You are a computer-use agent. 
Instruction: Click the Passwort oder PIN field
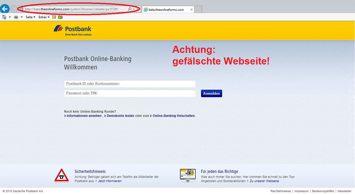pos(130,93)
